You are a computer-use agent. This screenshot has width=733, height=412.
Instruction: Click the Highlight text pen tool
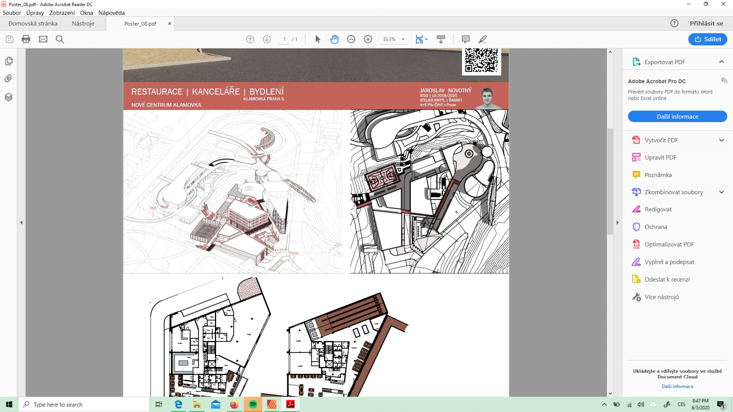tap(482, 39)
